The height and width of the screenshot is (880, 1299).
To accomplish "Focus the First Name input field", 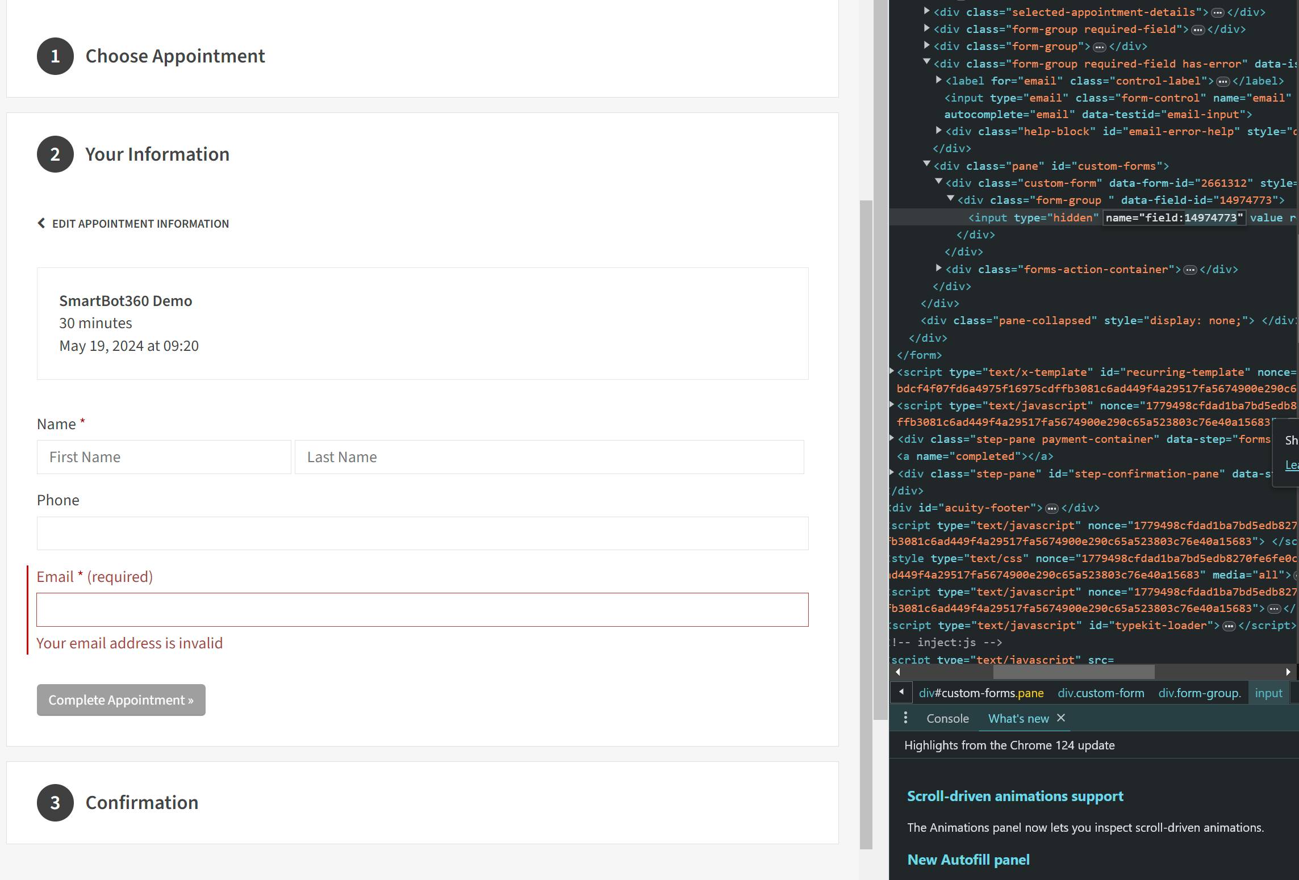I will pyautogui.click(x=164, y=457).
